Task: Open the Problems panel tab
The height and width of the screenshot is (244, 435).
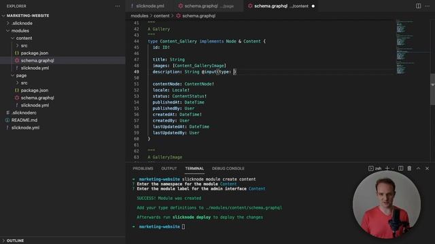Action: 143,168
